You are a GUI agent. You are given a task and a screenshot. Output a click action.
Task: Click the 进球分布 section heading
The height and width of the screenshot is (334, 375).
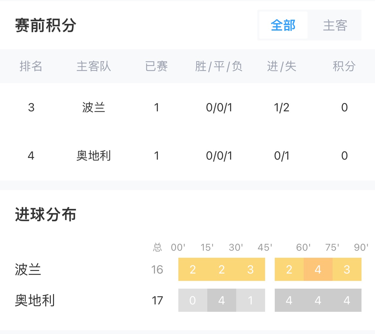coord(46,215)
